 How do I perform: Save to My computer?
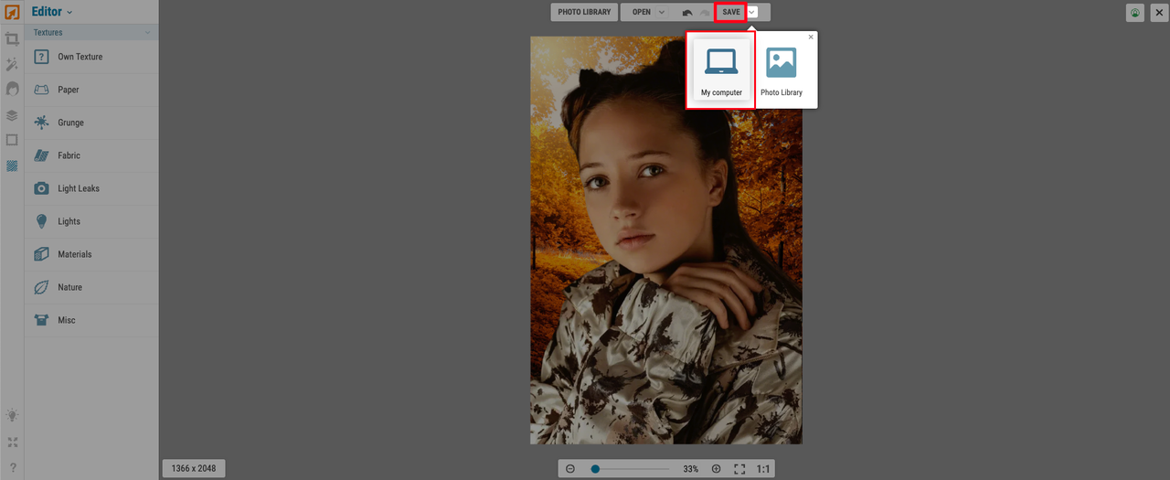[721, 70]
